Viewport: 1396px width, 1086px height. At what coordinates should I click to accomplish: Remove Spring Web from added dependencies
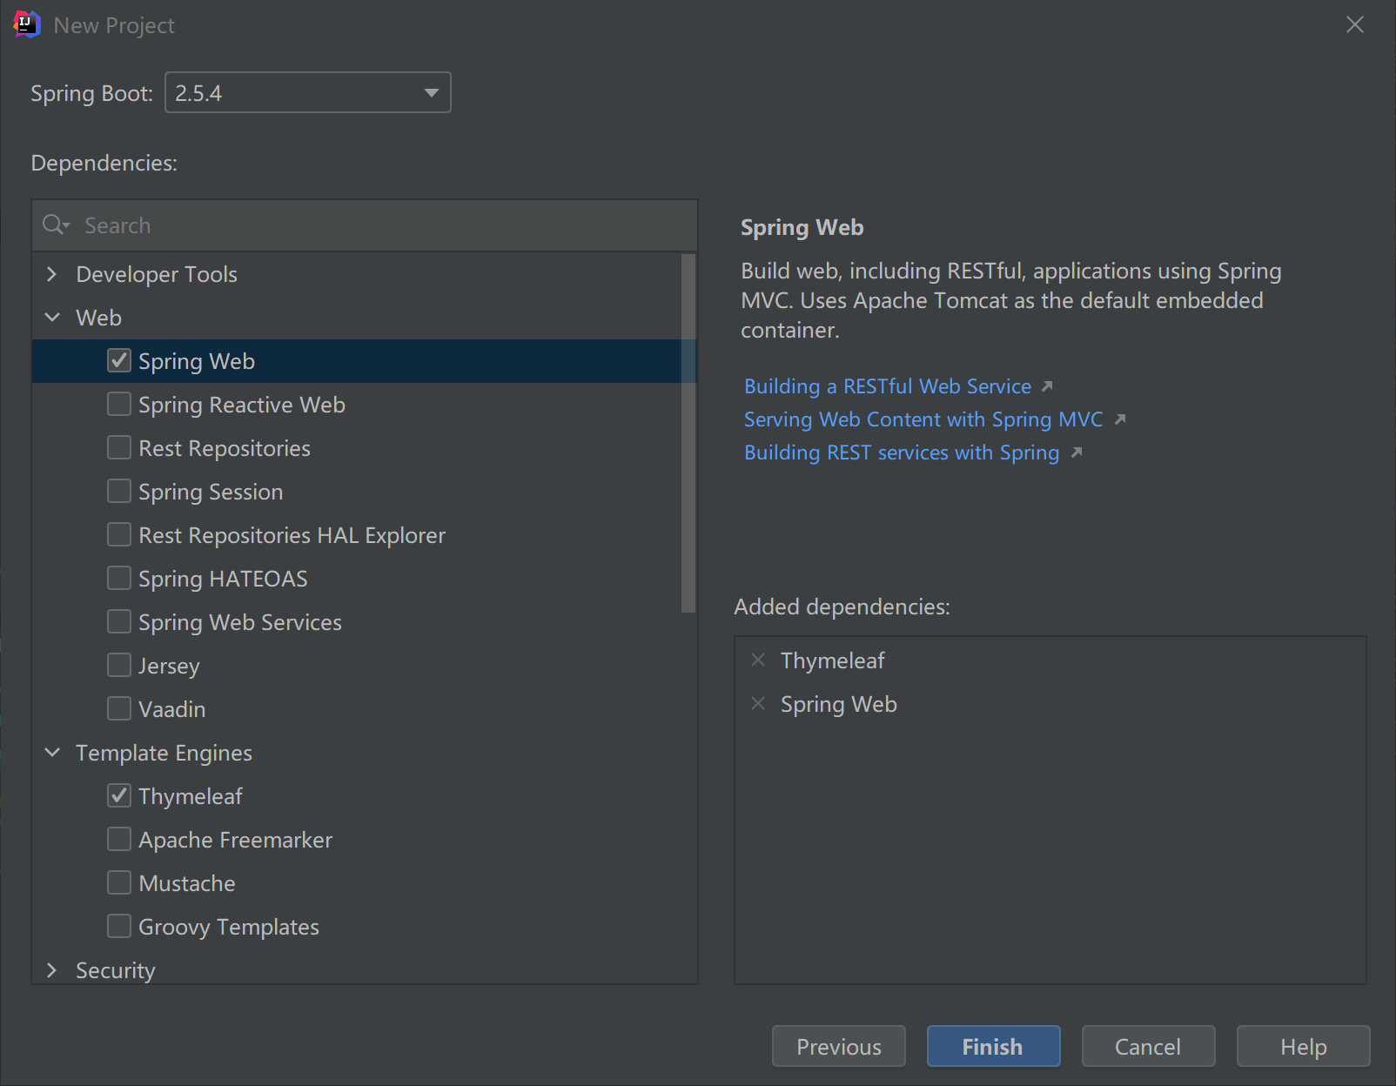758,703
